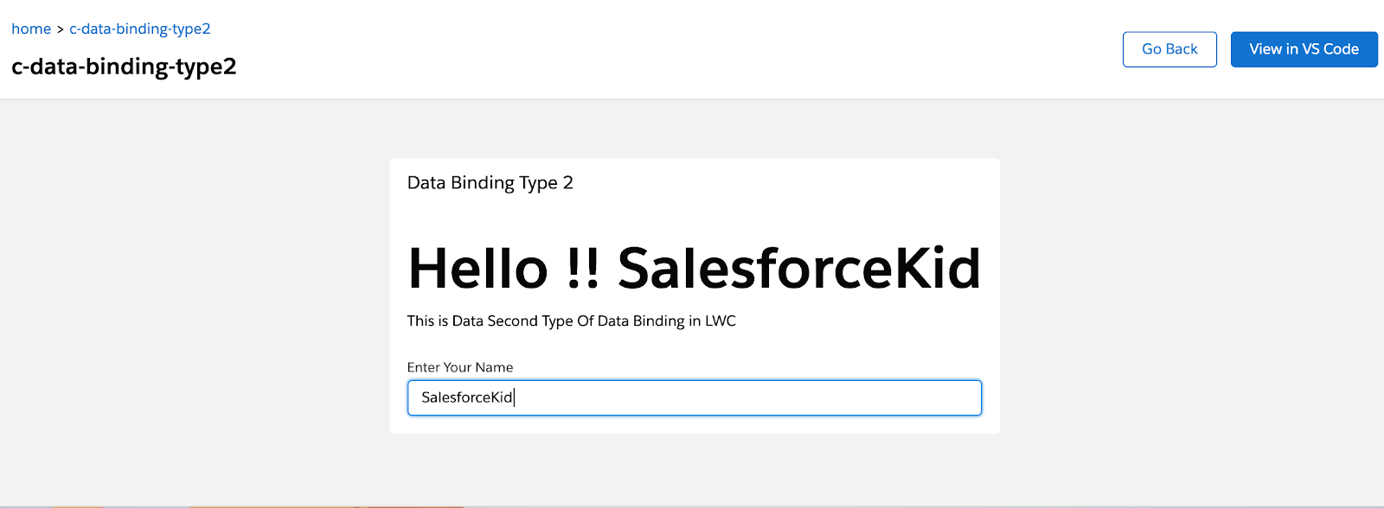Open the c-data-binding-type2 breadcrumb link
This screenshot has height=508, width=1384.
[138, 29]
